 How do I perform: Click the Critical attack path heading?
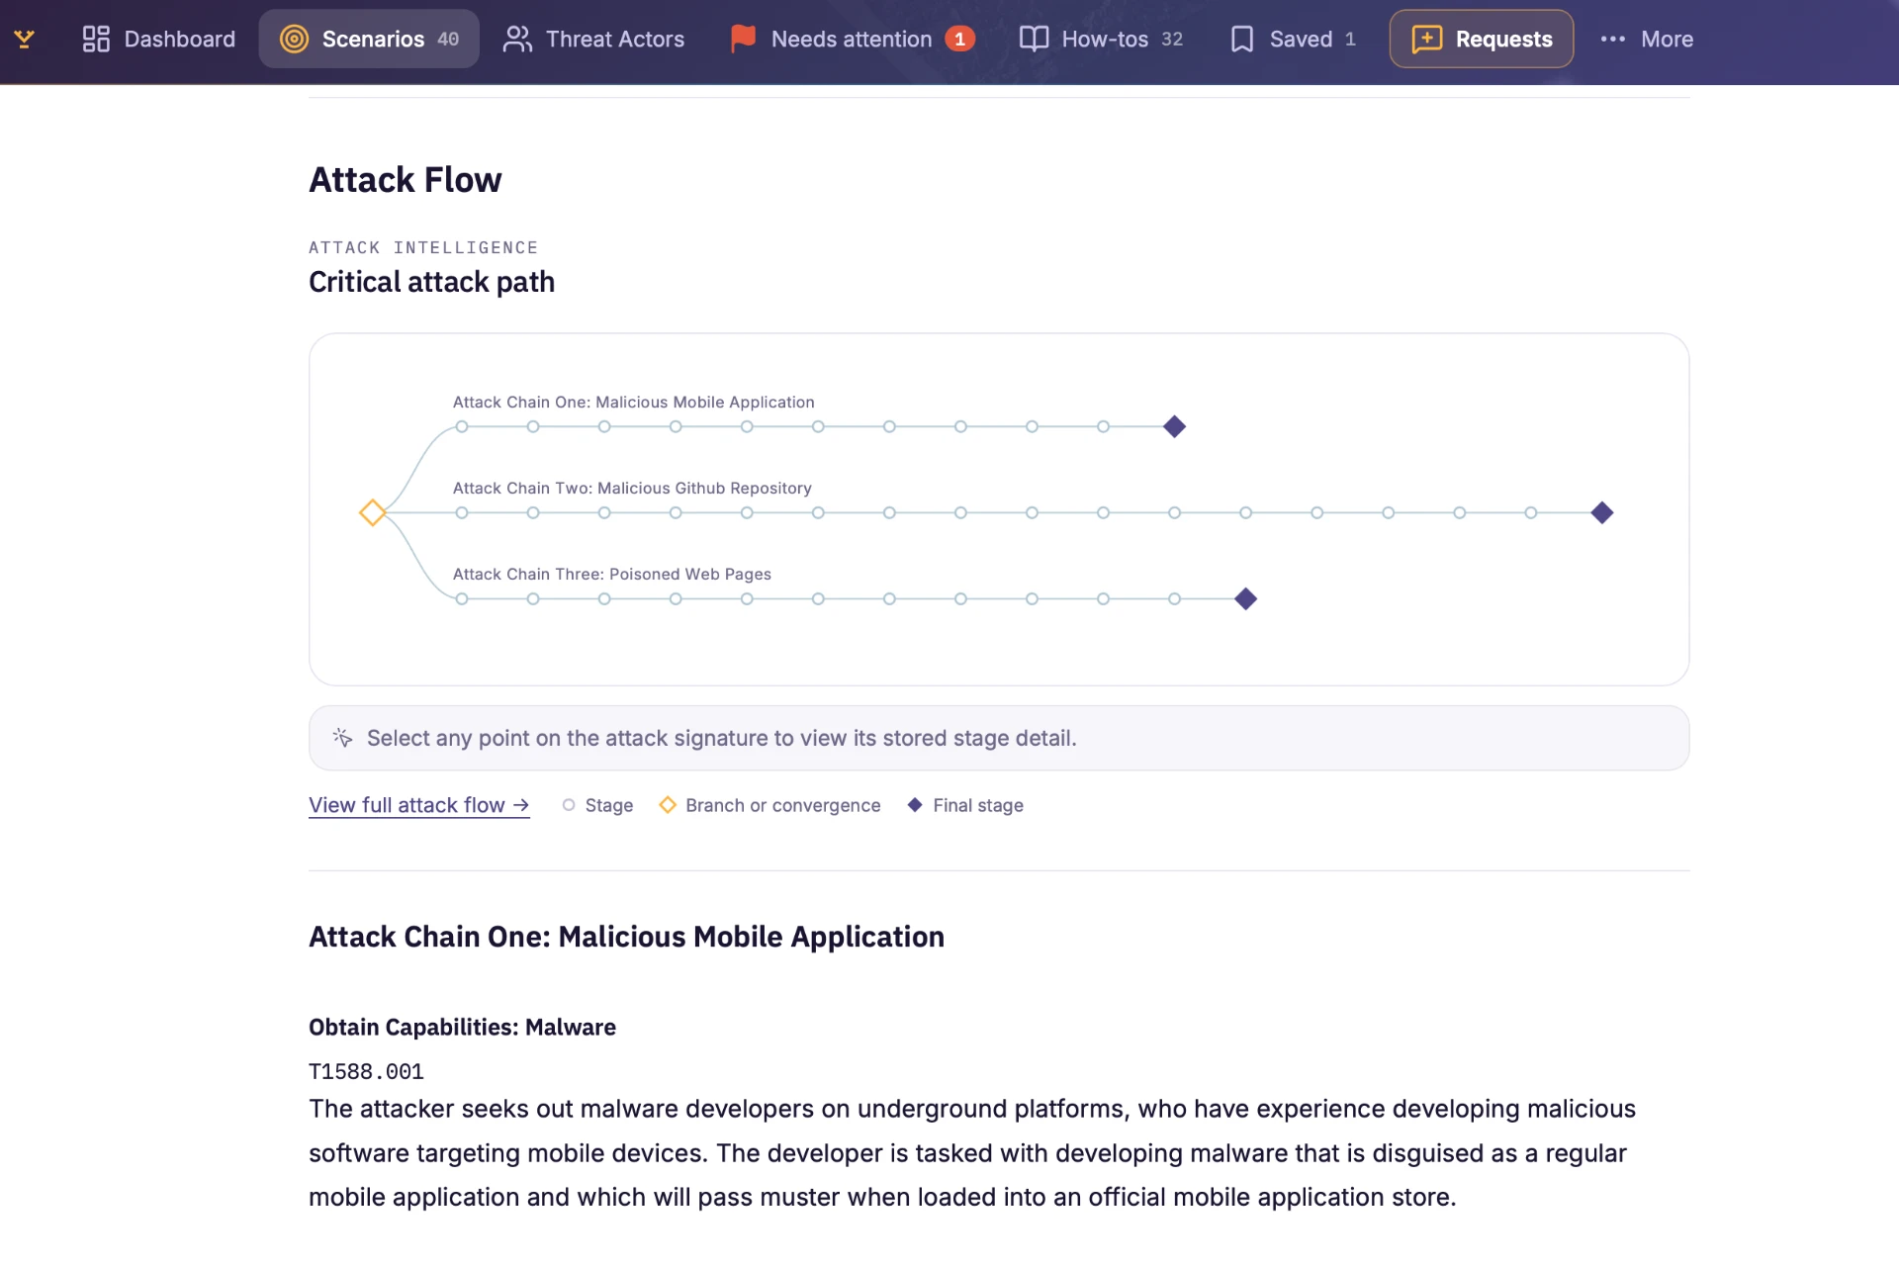tap(431, 282)
